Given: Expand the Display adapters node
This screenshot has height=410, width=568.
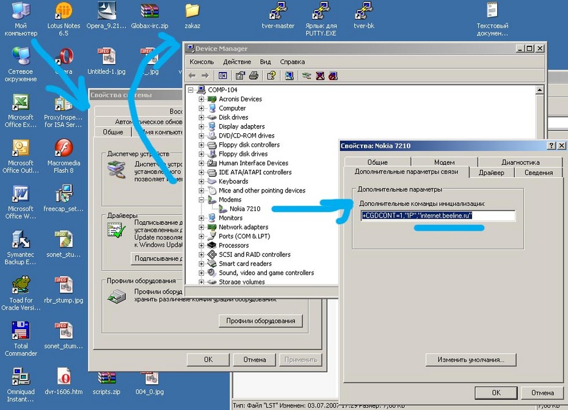Looking at the screenshot, I should 201,126.
